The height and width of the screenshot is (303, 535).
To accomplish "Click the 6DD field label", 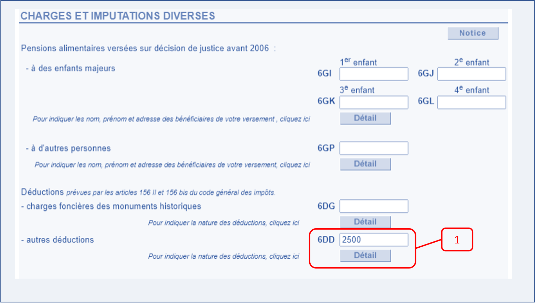I will coord(326,240).
